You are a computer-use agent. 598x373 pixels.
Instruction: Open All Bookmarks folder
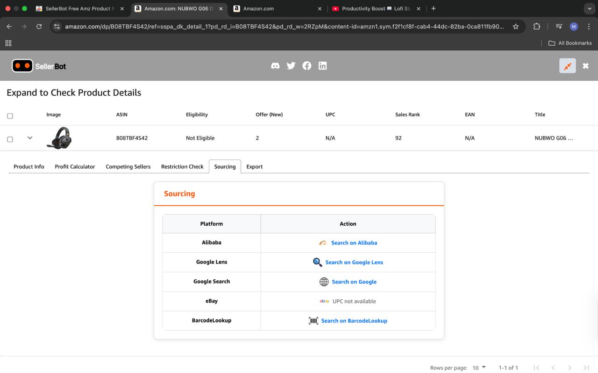tap(570, 43)
